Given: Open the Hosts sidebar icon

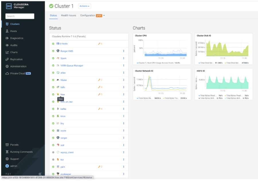Looking at the screenshot, I should (7, 31).
